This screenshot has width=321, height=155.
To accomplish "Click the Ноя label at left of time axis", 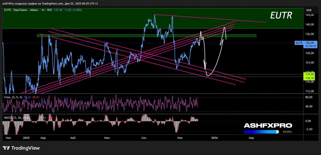I will (8, 138).
